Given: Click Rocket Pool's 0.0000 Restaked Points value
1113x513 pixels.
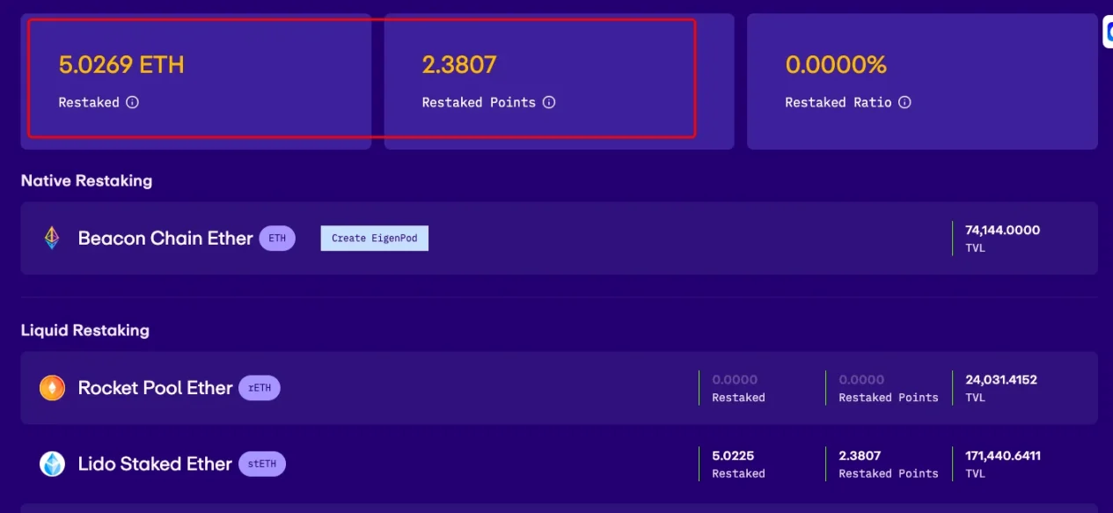Looking at the screenshot, I should tap(861, 380).
